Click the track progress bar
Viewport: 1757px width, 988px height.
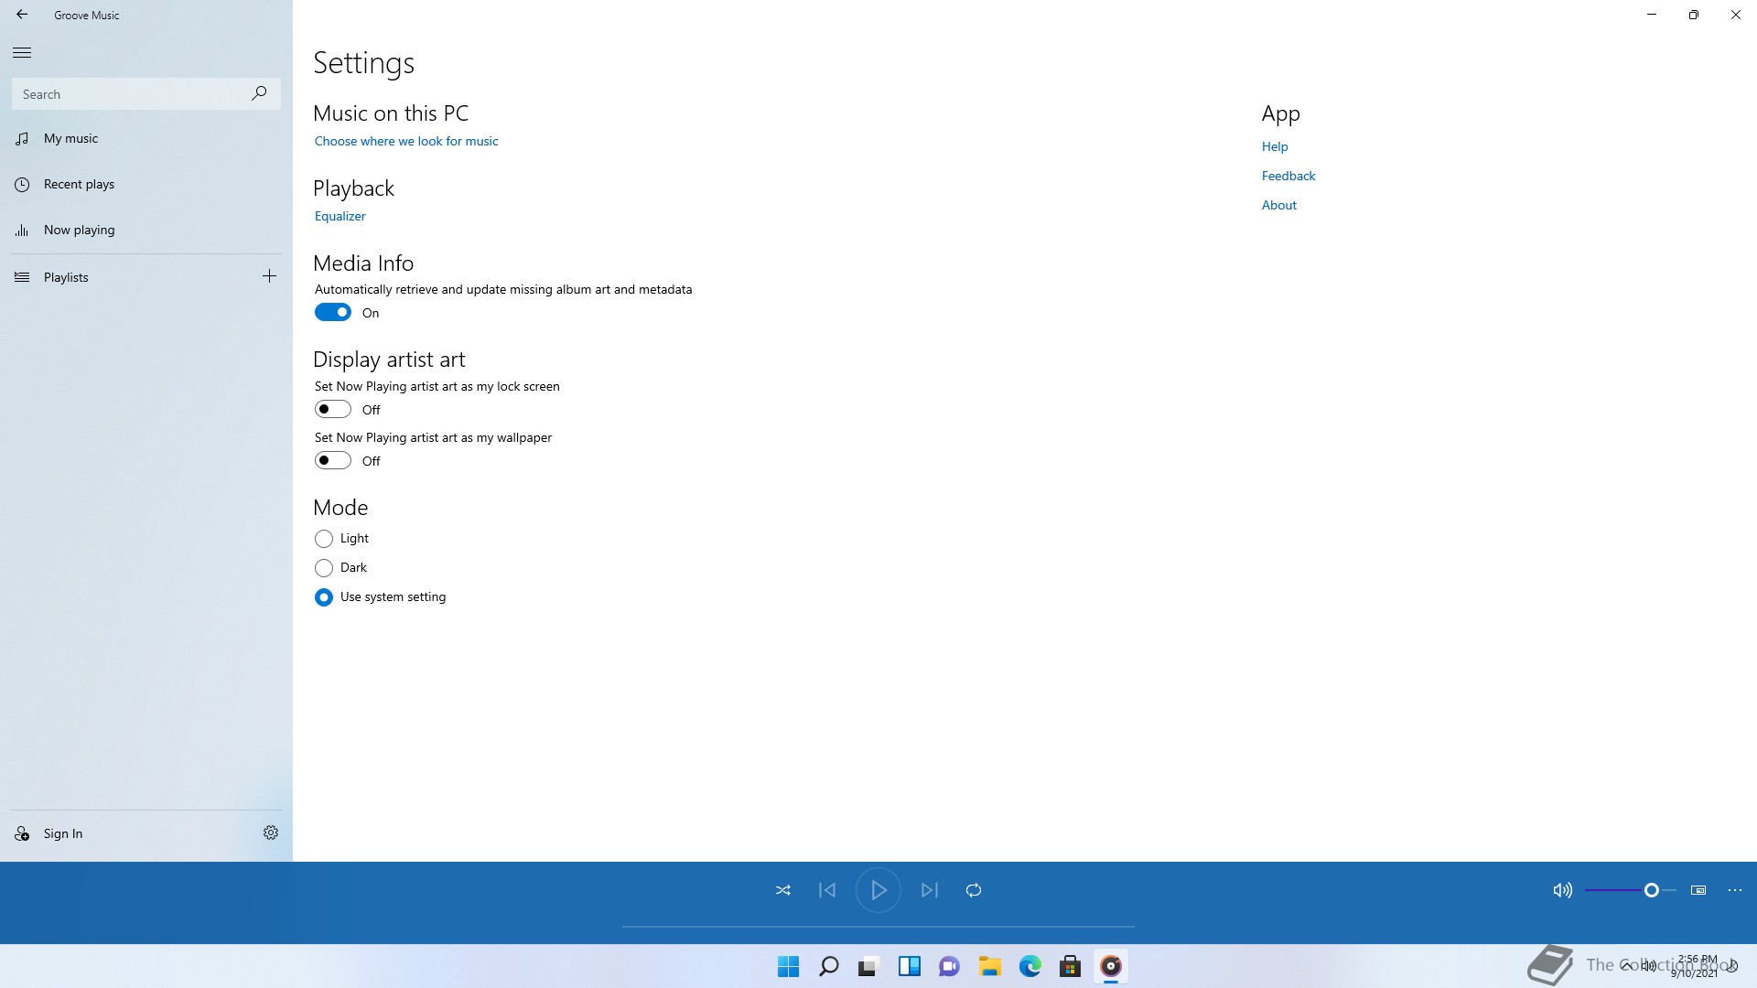pyautogui.click(x=878, y=927)
